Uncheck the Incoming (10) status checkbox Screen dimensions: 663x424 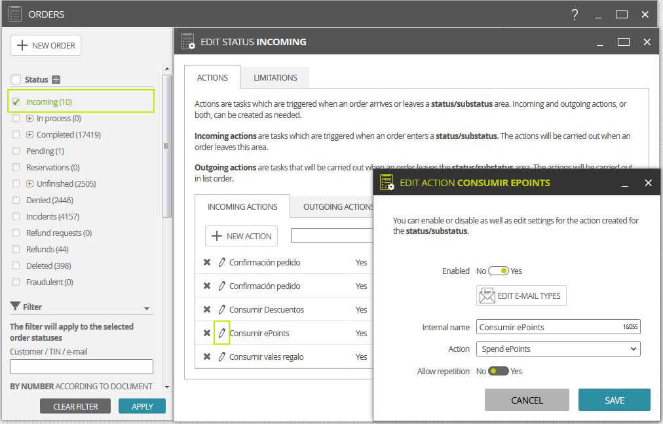[16, 102]
